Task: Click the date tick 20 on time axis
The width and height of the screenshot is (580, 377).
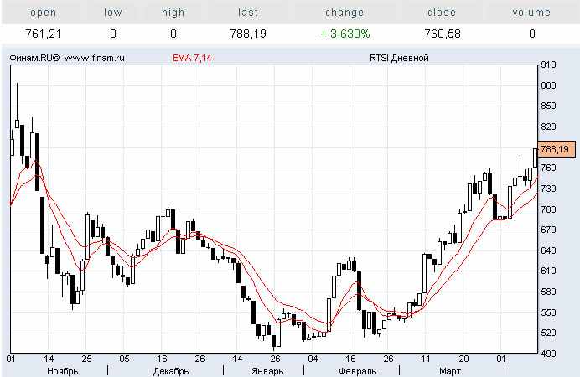Action: pos(463,359)
